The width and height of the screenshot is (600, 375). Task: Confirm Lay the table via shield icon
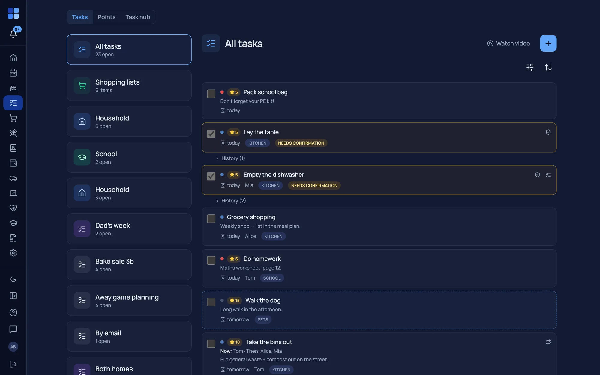point(548,132)
